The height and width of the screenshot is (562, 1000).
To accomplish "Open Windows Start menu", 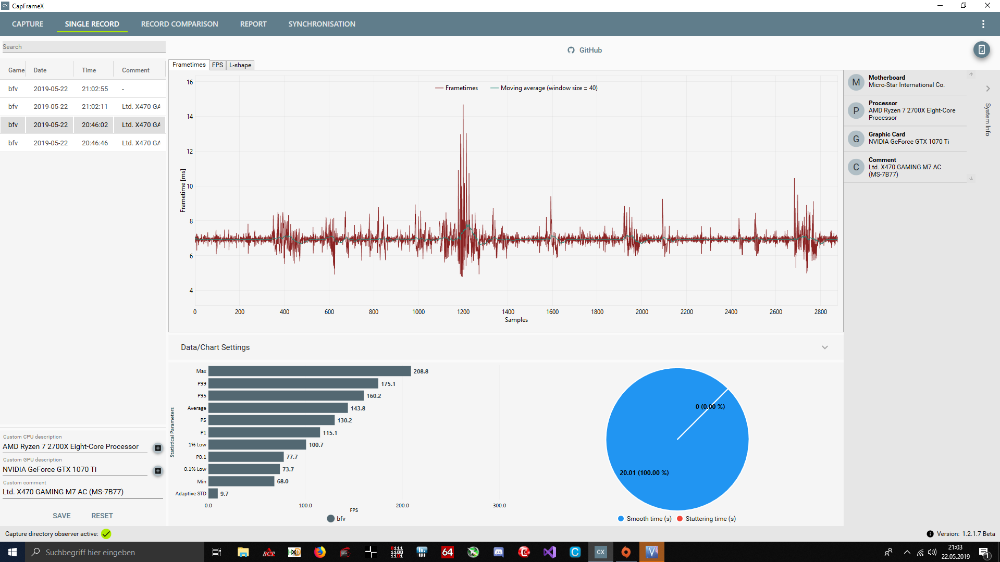I will pyautogui.click(x=13, y=552).
